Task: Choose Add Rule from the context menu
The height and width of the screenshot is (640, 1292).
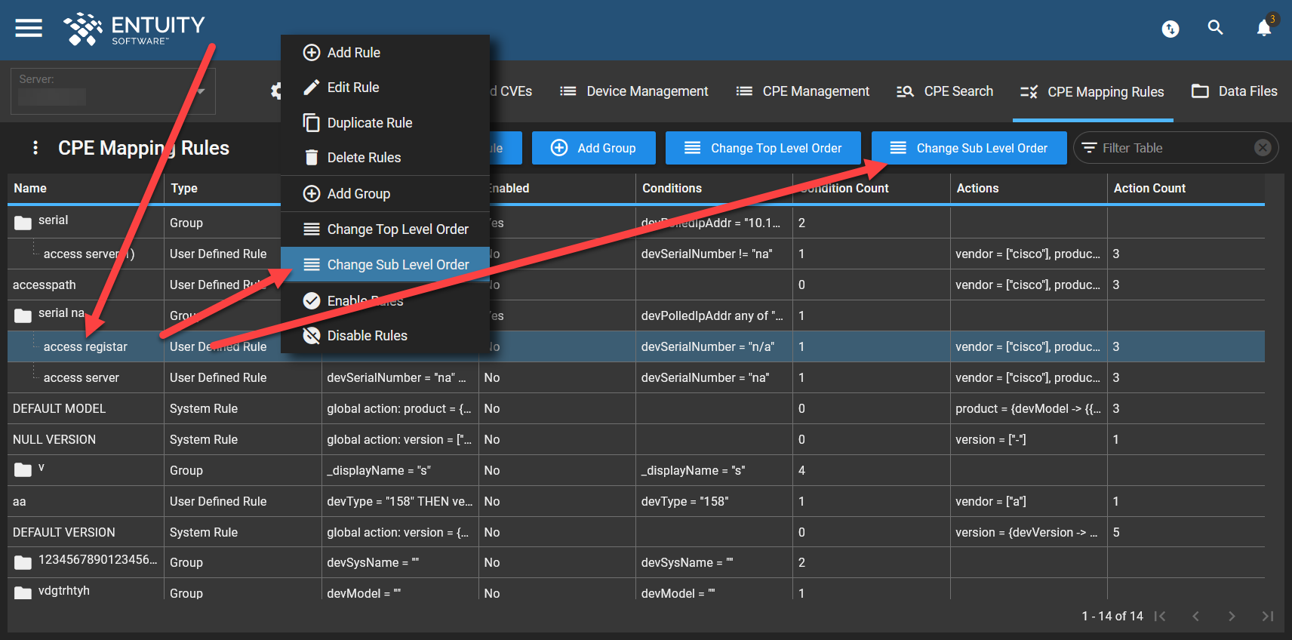Action: (385, 53)
